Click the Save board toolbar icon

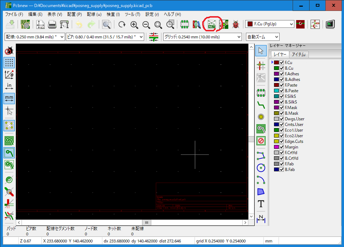(x=10, y=25)
